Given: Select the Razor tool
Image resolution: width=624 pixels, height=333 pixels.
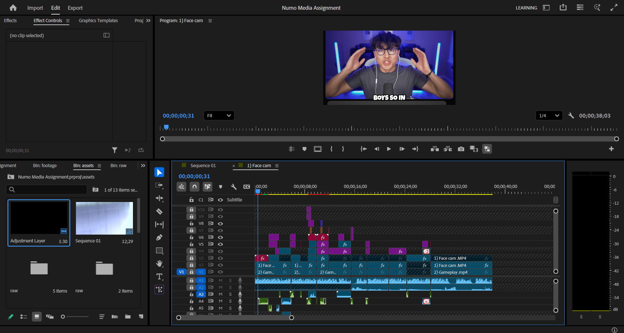Looking at the screenshot, I should [159, 211].
